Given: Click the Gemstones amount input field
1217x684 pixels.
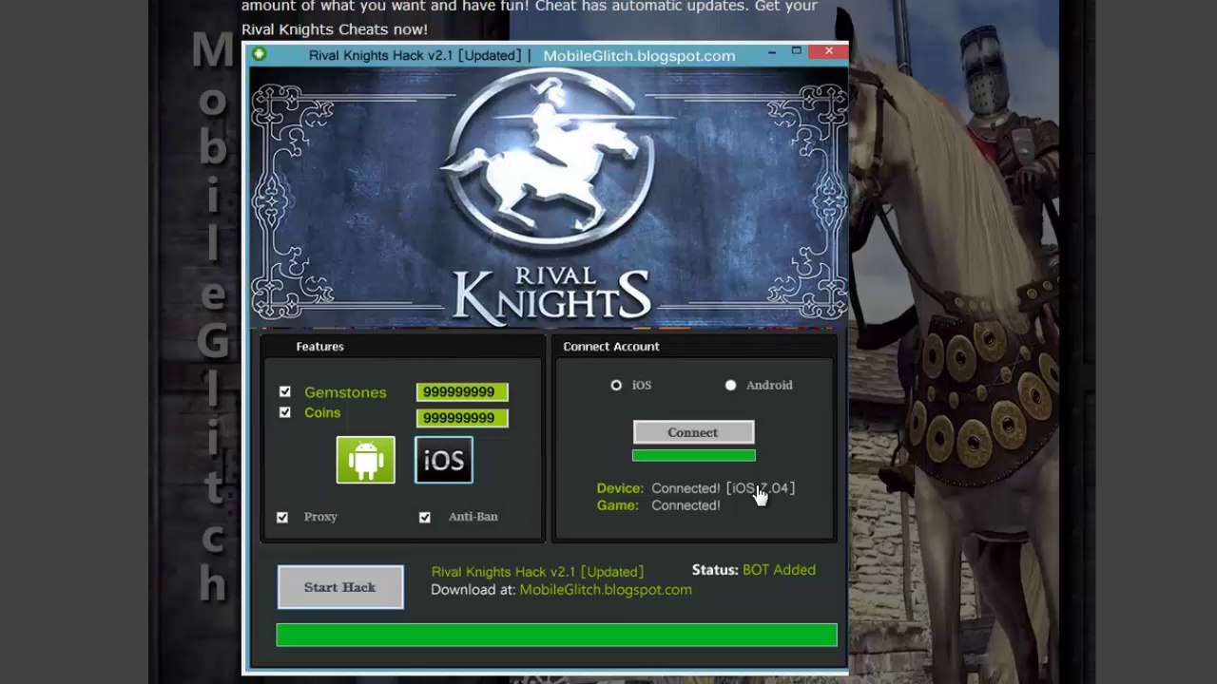Looking at the screenshot, I should [462, 392].
